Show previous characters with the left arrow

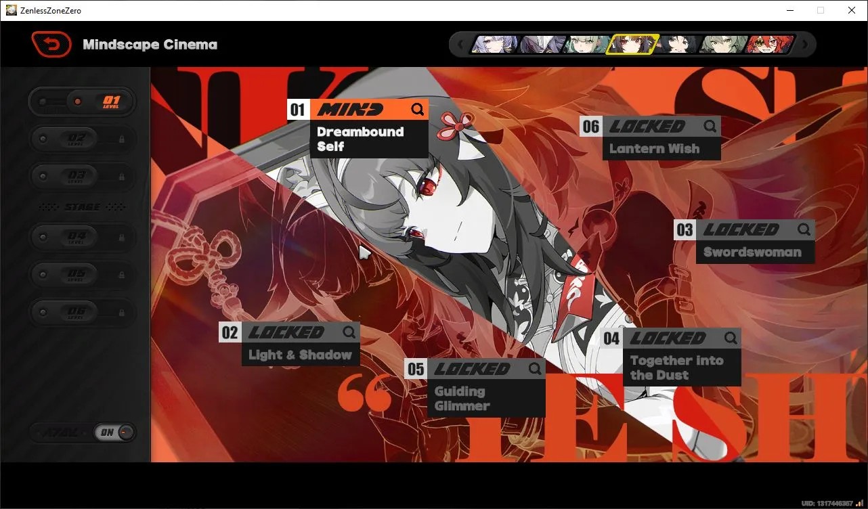(x=460, y=45)
